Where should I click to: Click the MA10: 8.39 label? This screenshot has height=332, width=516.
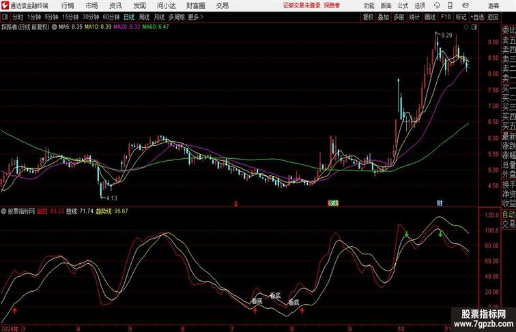click(x=98, y=27)
